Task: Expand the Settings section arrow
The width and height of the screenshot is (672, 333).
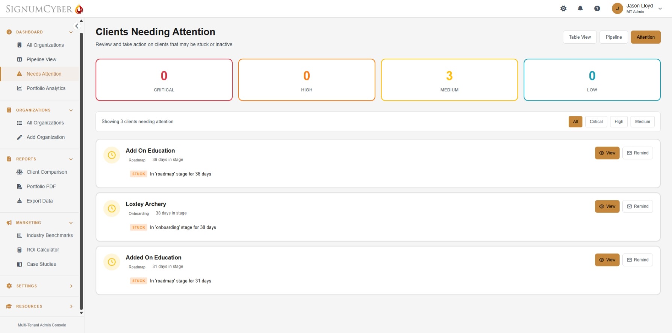Action: (71, 286)
